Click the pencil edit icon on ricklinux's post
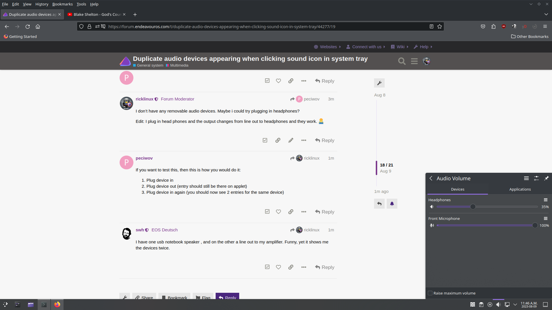552x310 pixels. [x=291, y=140]
